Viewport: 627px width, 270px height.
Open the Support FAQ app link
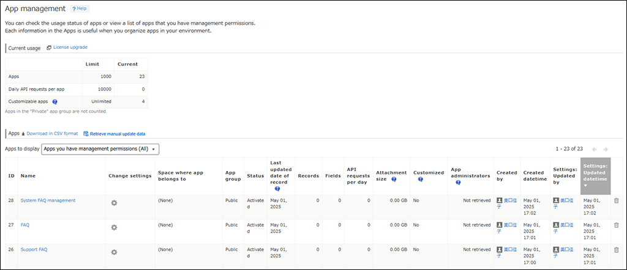point(34,249)
